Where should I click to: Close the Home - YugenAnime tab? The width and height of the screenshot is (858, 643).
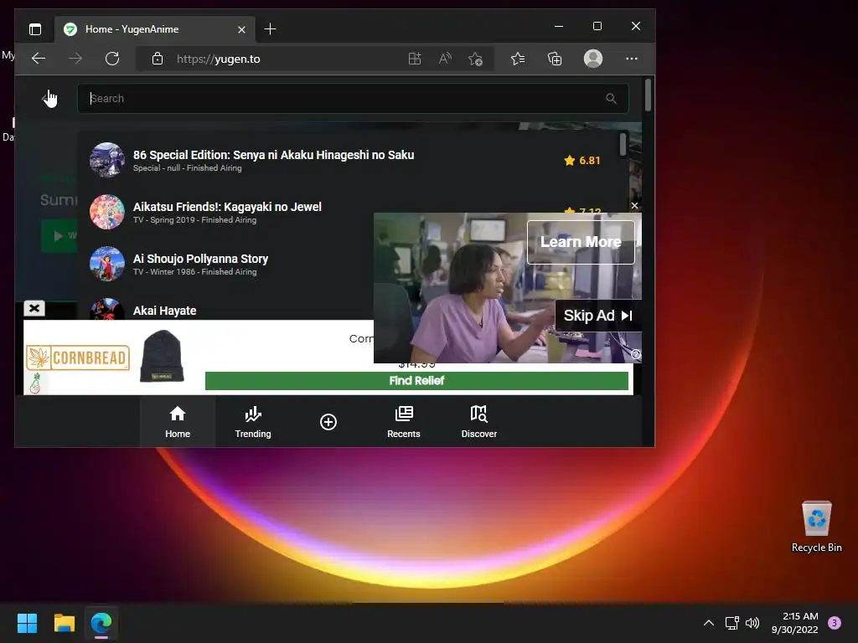[241, 29]
